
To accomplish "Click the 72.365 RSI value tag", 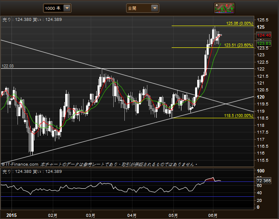I will pos(264,181).
